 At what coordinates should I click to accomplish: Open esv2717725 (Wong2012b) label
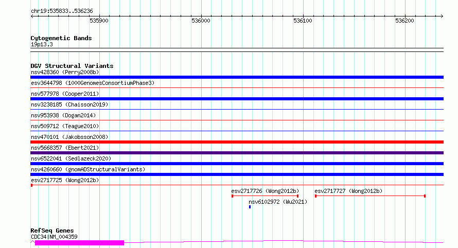click(x=65, y=180)
